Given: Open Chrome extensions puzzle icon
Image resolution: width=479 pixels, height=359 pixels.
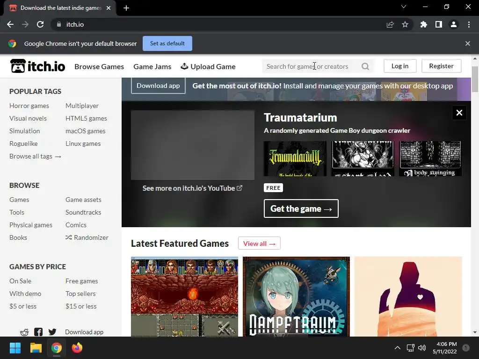Looking at the screenshot, I should point(423,24).
